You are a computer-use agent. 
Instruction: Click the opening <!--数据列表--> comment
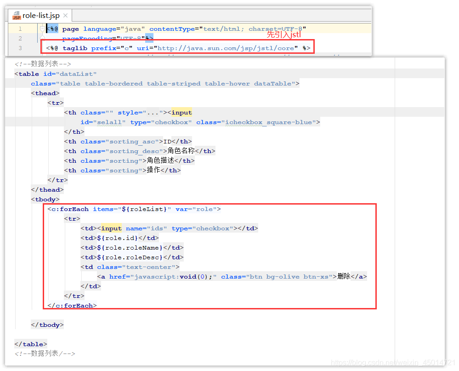[43, 64]
